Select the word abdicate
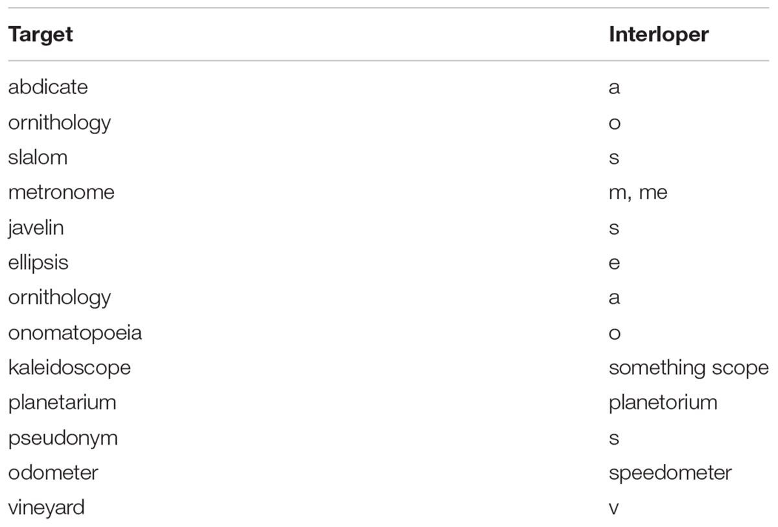This screenshot has height=527, width=778. click(47, 87)
